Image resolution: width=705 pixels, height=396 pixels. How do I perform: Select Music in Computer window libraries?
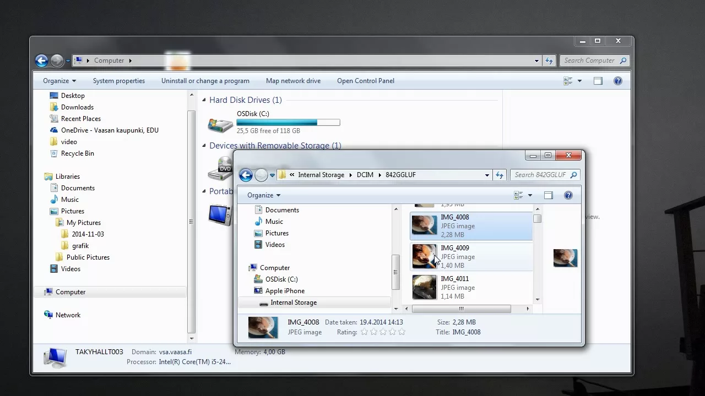coord(69,200)
